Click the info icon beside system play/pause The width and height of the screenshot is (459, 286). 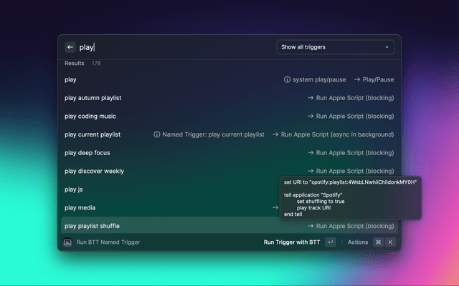pos(288,79)
